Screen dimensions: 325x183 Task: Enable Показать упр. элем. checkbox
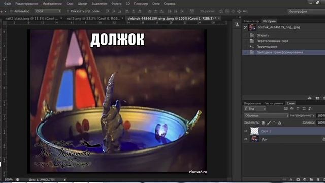coord(68,11)
